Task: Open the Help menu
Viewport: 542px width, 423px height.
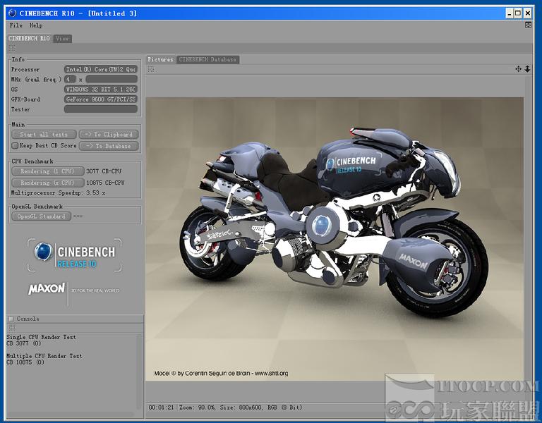Action: pos(36,25)
